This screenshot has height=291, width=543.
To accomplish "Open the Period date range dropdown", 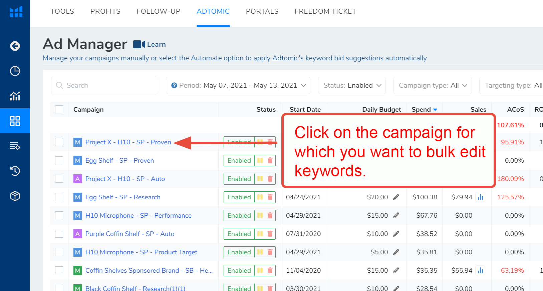I will pyautogui.click(x=238, y=86).
